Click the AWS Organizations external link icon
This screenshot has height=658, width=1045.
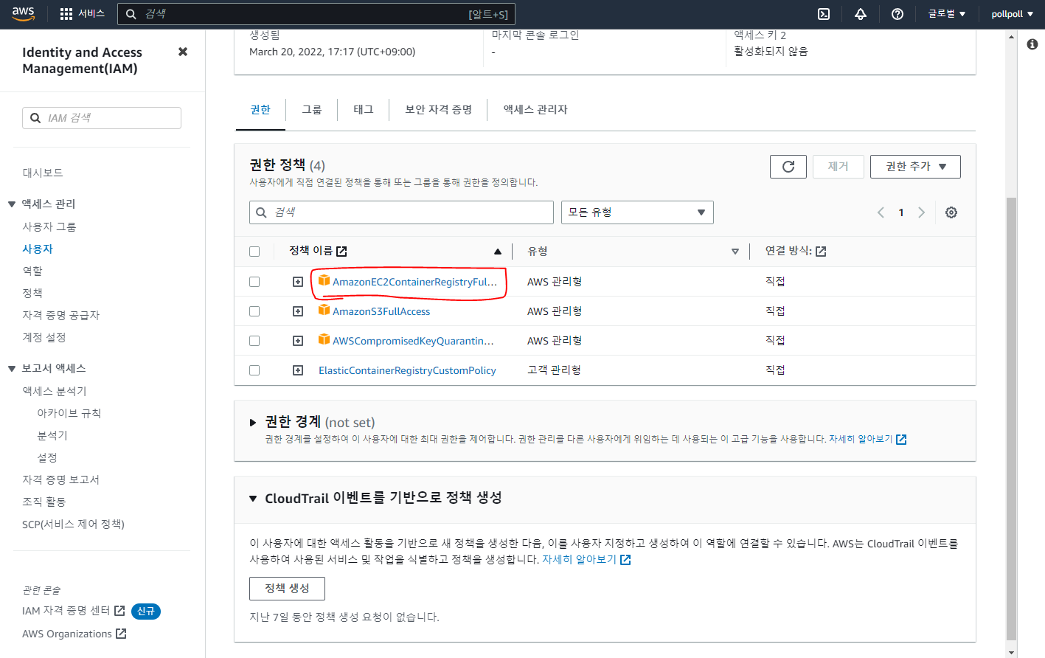point(121,634)
